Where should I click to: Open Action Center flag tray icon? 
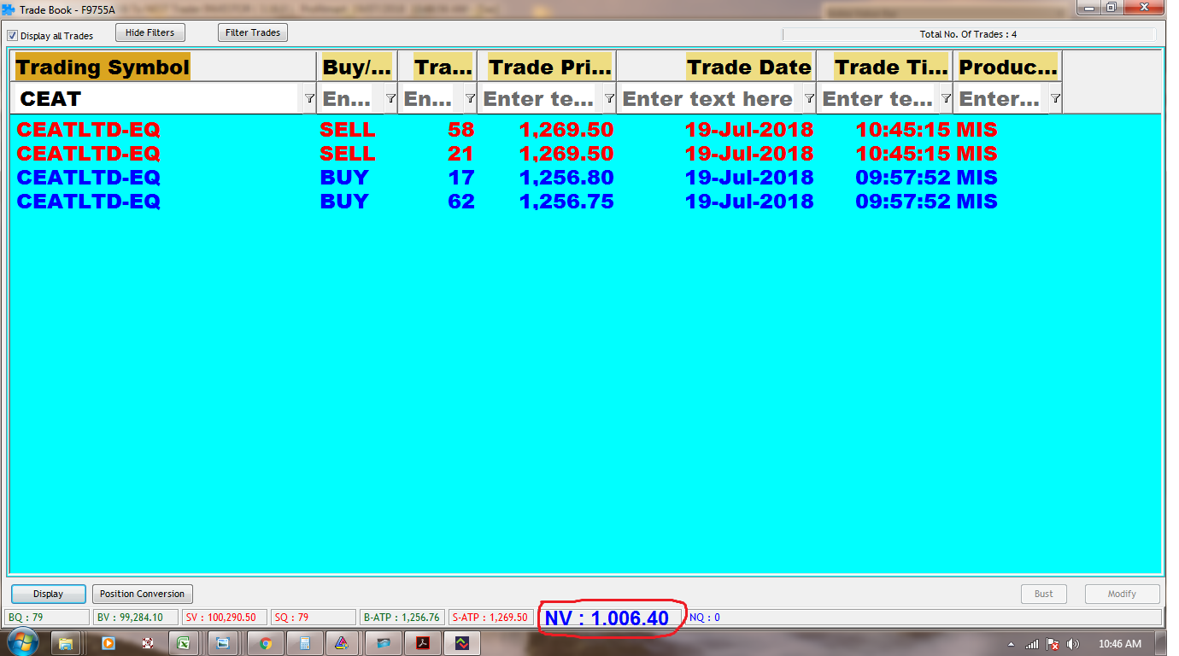pos(1053,644)
